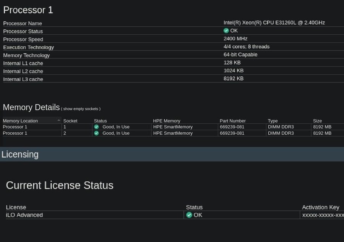Click the sort arrow in Memory Location header
The width and height of the screenshot is (344, 242).
tap(59, 121)
